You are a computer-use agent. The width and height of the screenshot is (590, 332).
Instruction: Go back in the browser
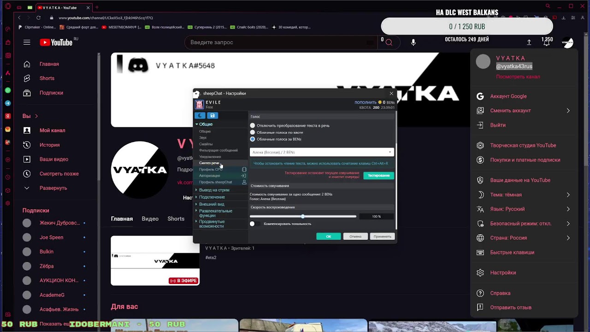19,18
